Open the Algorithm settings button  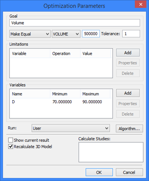(129, 129)
